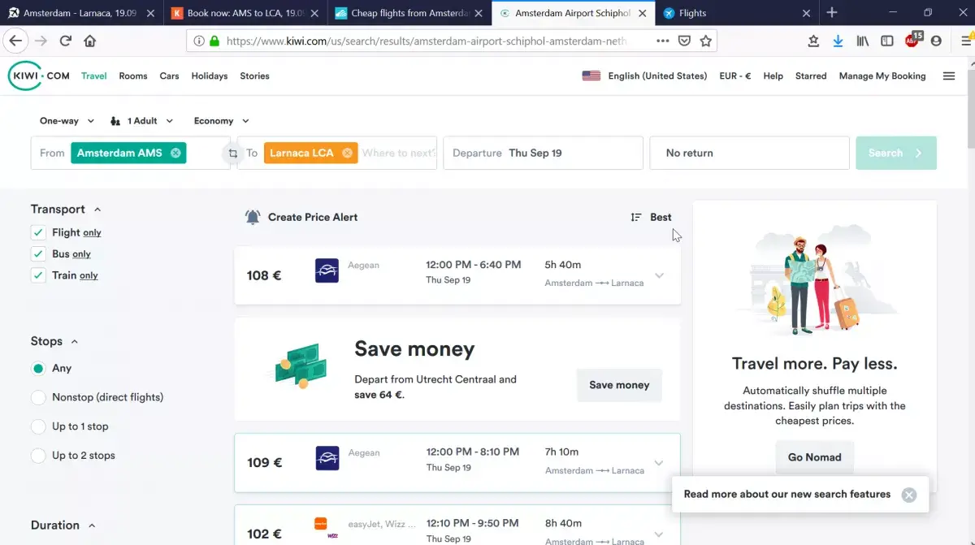The image size is (975, 545).
Task: Switch to 'Cheap flights from Amsterdam' tab
Action: [410, 13]
